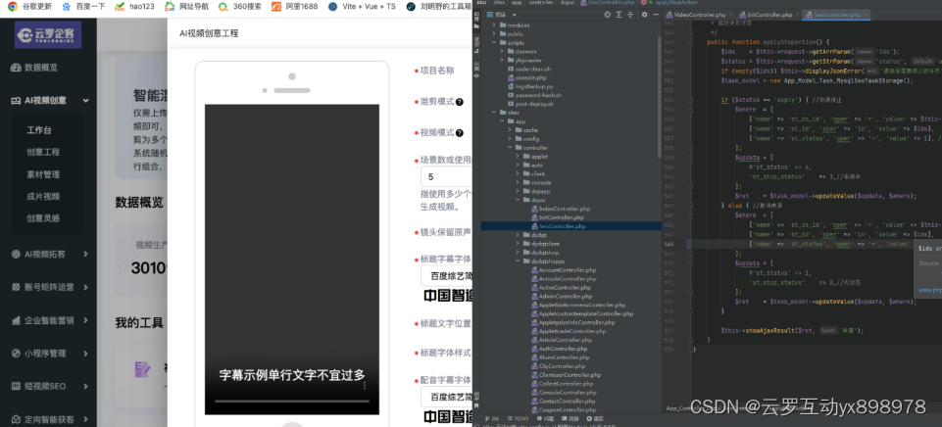Click the expand all icon in project panel
The height and width of the screenshot is (427, 942).
tap(619, 15)
